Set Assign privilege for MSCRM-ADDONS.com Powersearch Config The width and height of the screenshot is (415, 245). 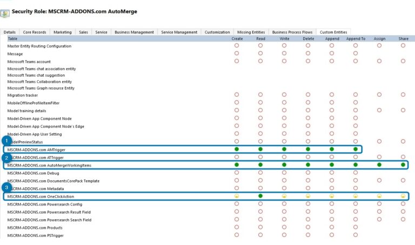pyautogui.click(x=379, y=204)
